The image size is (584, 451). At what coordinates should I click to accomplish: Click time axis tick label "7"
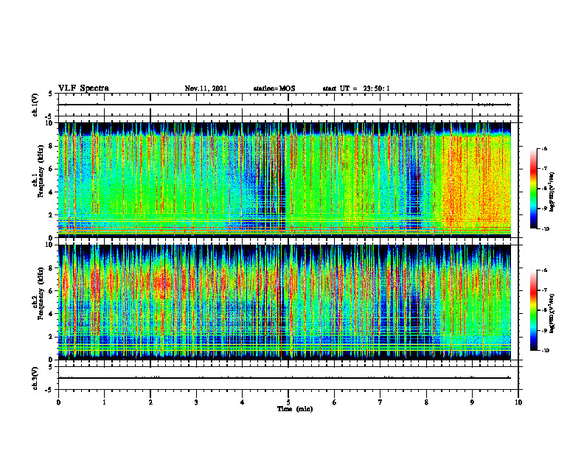[380, 402]
